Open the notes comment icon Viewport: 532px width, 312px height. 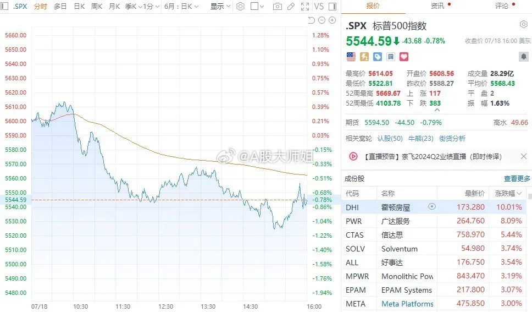click(391, 57)
